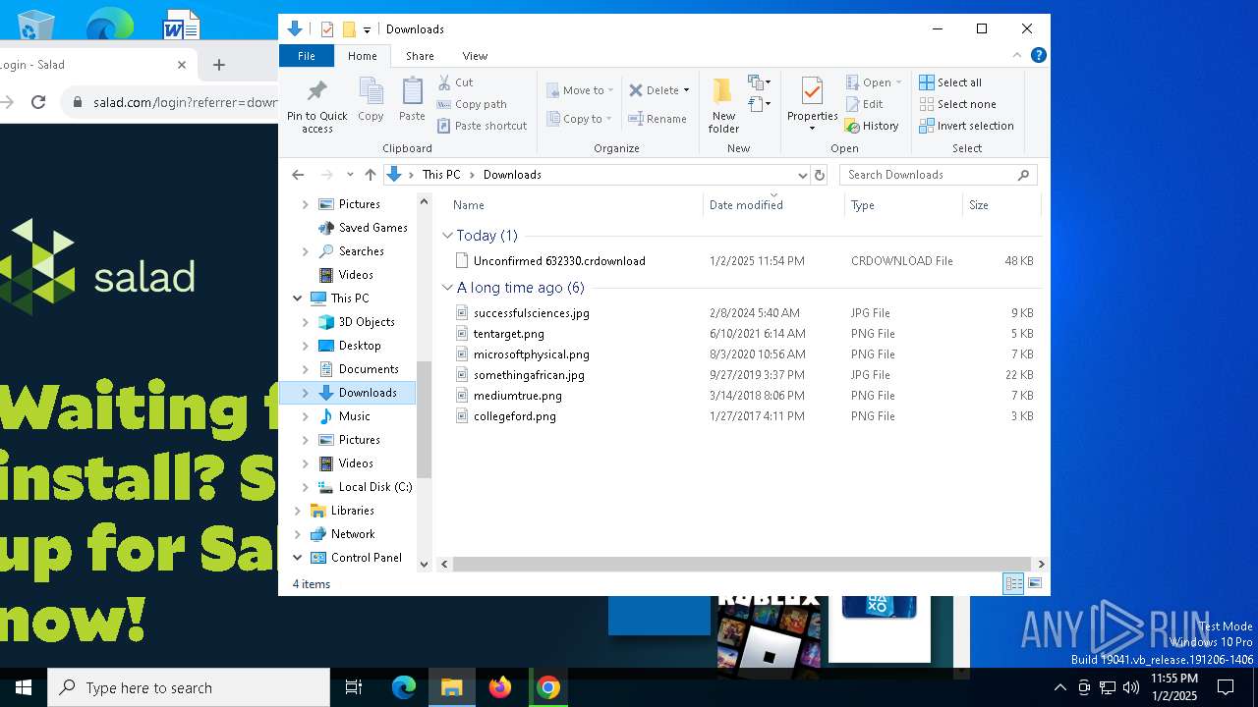Click the Chrome URL address bar

point(169,102)
